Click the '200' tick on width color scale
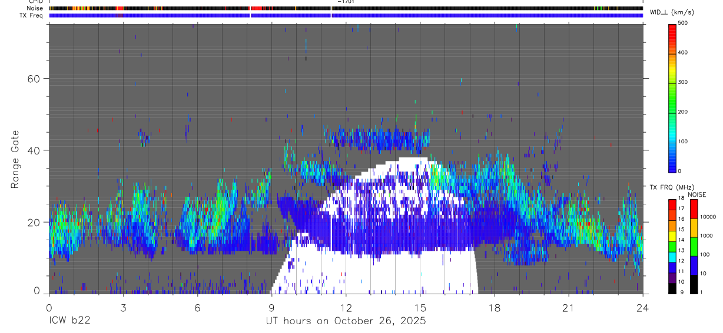Viewport: 723px width, 333px height. pyautogui.click(x=683, y=112)
